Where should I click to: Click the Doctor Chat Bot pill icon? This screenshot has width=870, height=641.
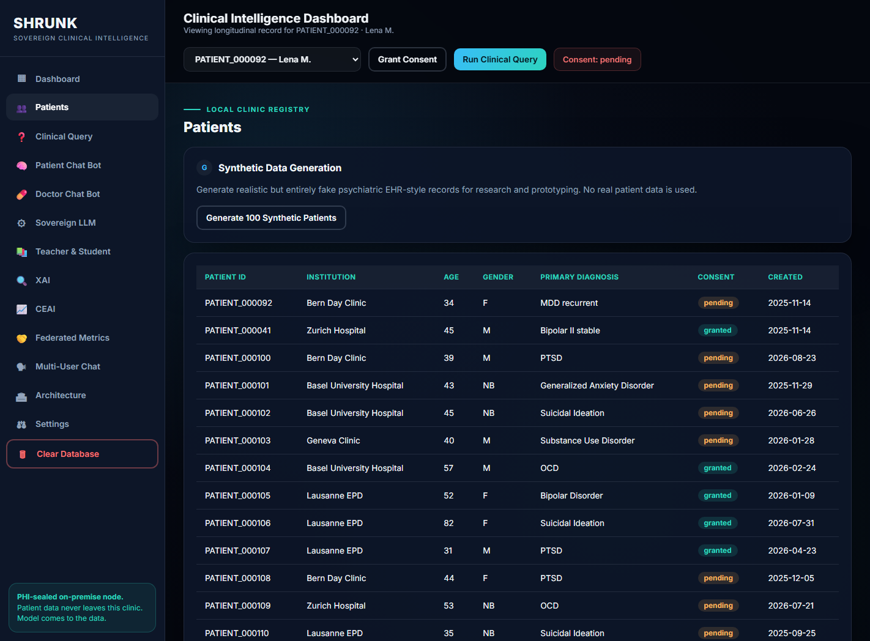(22, 195)
